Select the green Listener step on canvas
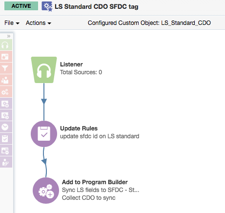Screen dimensions: 225x213 44,70
